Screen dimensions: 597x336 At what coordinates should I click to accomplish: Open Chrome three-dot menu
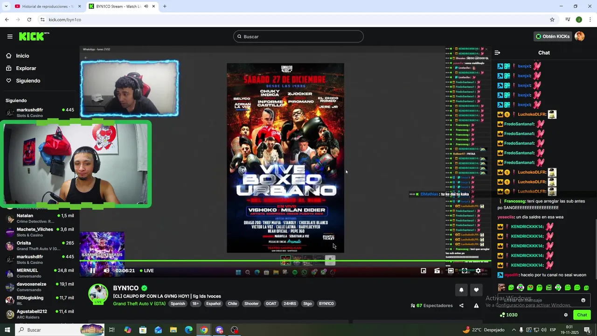tap(590, 20)
